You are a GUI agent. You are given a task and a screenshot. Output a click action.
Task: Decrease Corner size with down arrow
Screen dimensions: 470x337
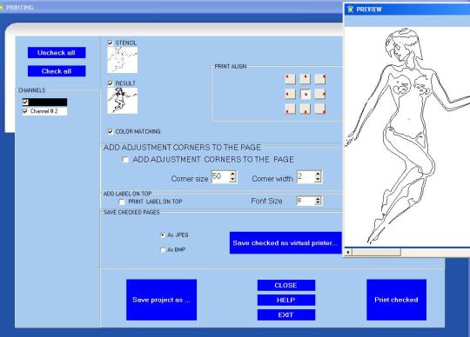[232, 179]
